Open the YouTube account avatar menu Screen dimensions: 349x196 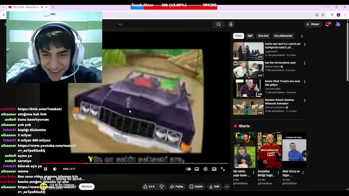pos(338,24)
